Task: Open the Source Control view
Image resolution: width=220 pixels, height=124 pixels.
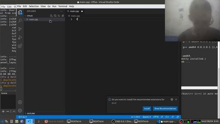Action: [20, 29]
